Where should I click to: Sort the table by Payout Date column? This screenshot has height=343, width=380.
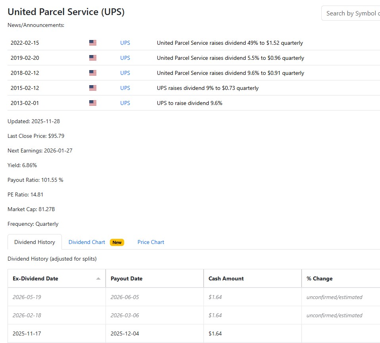[127, 278]
